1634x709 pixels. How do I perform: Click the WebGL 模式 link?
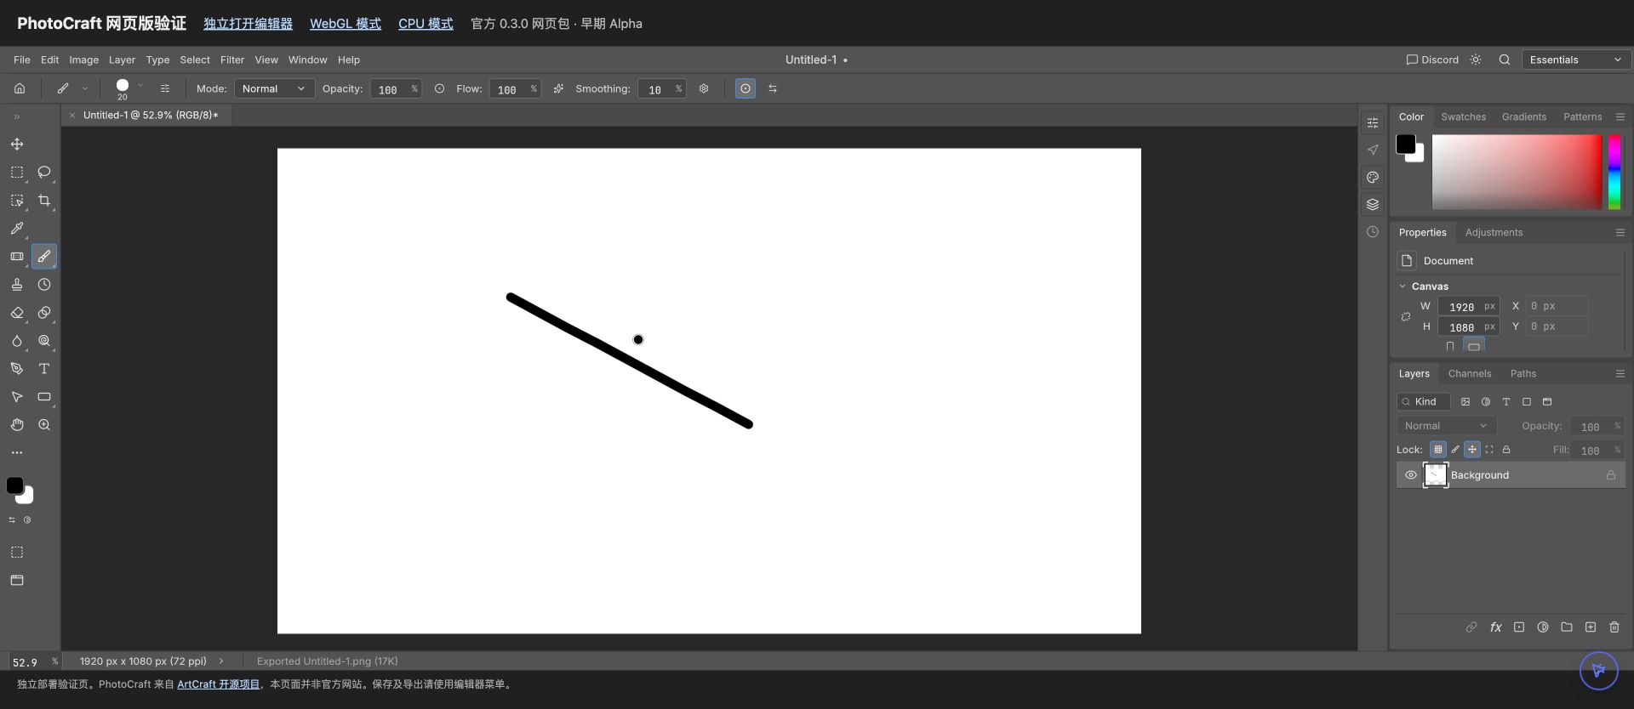tap(346, 24)
